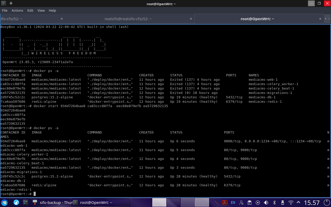Launch the blue browser icon in the taskbar
Viewport: 331px width, 207px height.
tap(16, 202)
